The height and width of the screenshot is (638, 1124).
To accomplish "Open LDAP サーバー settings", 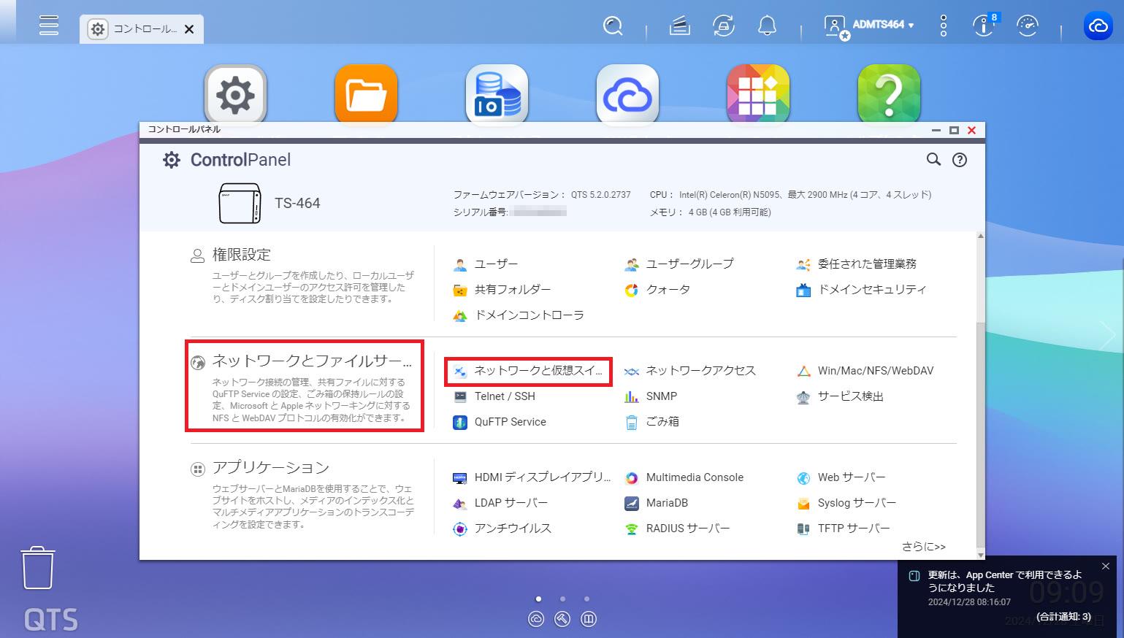I will click(x=500, y=503).
